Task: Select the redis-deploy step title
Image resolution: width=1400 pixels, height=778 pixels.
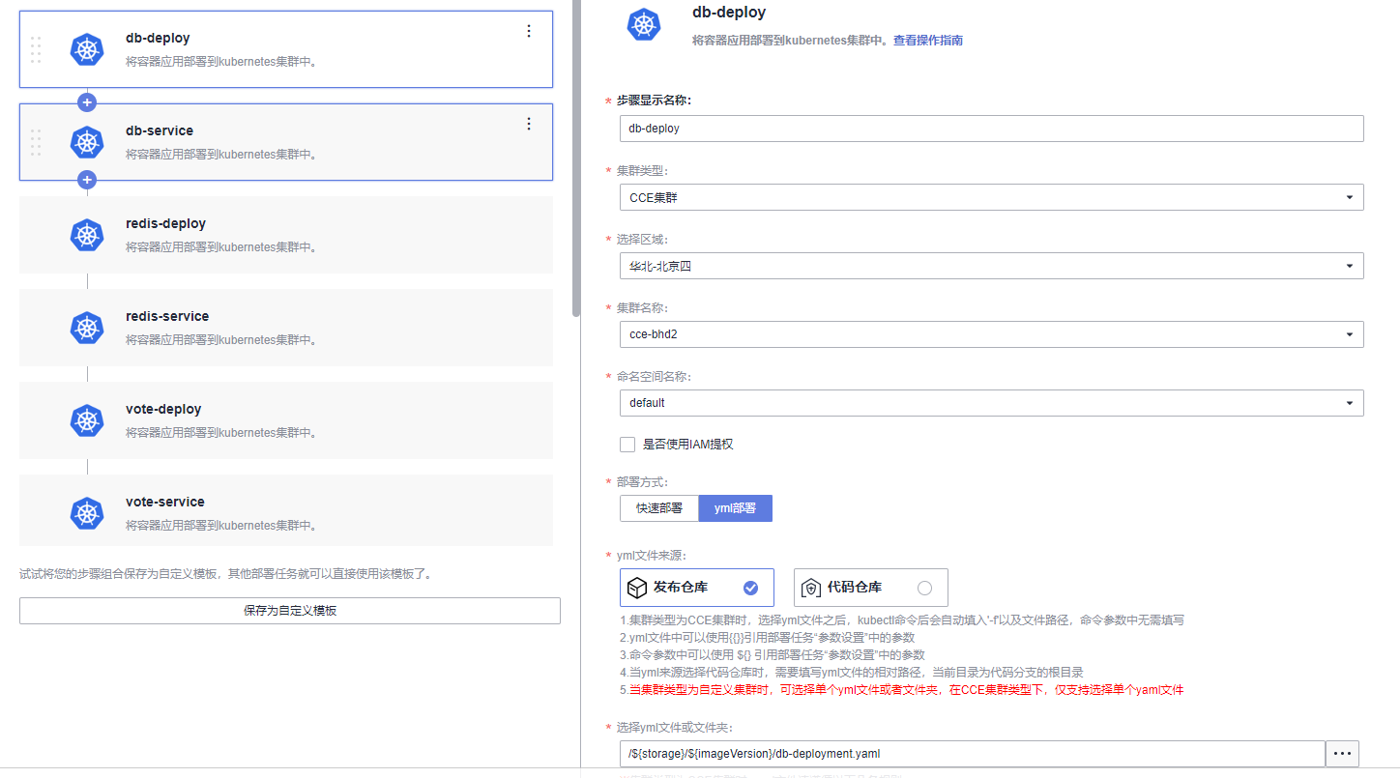Action: 165,223
